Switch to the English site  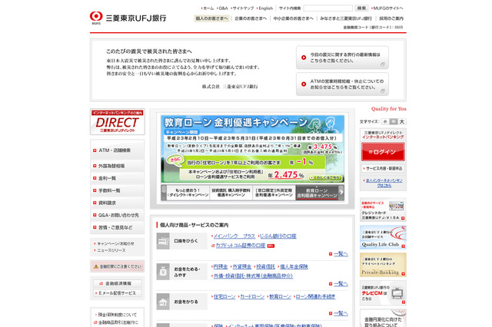[266, 8]
